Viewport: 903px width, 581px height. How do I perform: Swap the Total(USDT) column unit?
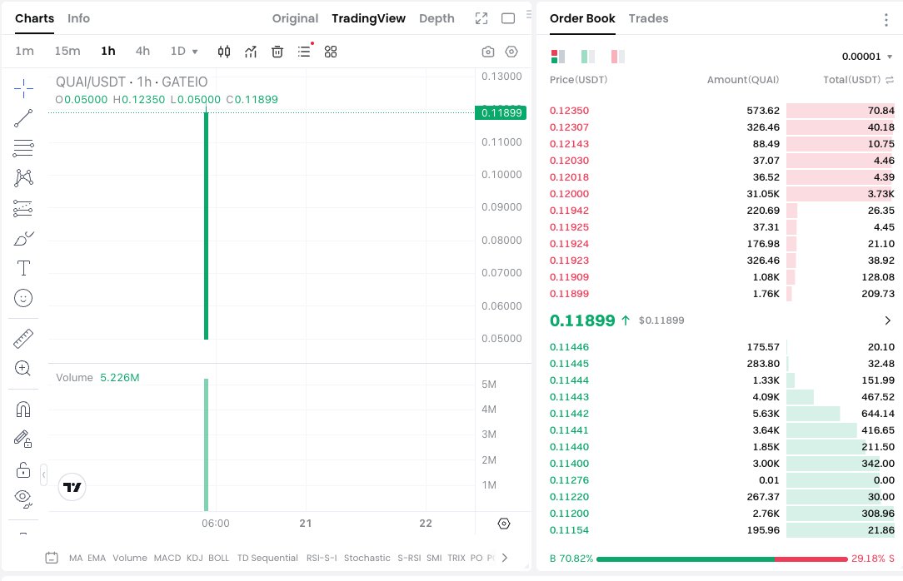(x=890, y=80)
